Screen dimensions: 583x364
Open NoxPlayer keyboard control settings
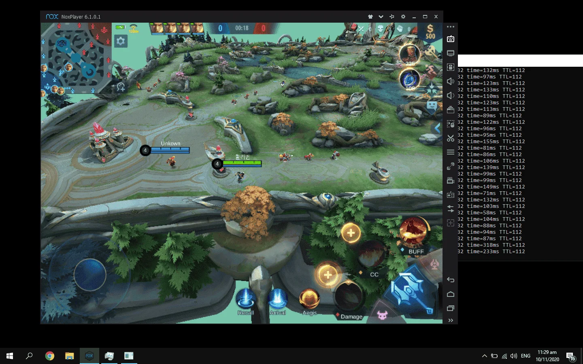point(451,39)
